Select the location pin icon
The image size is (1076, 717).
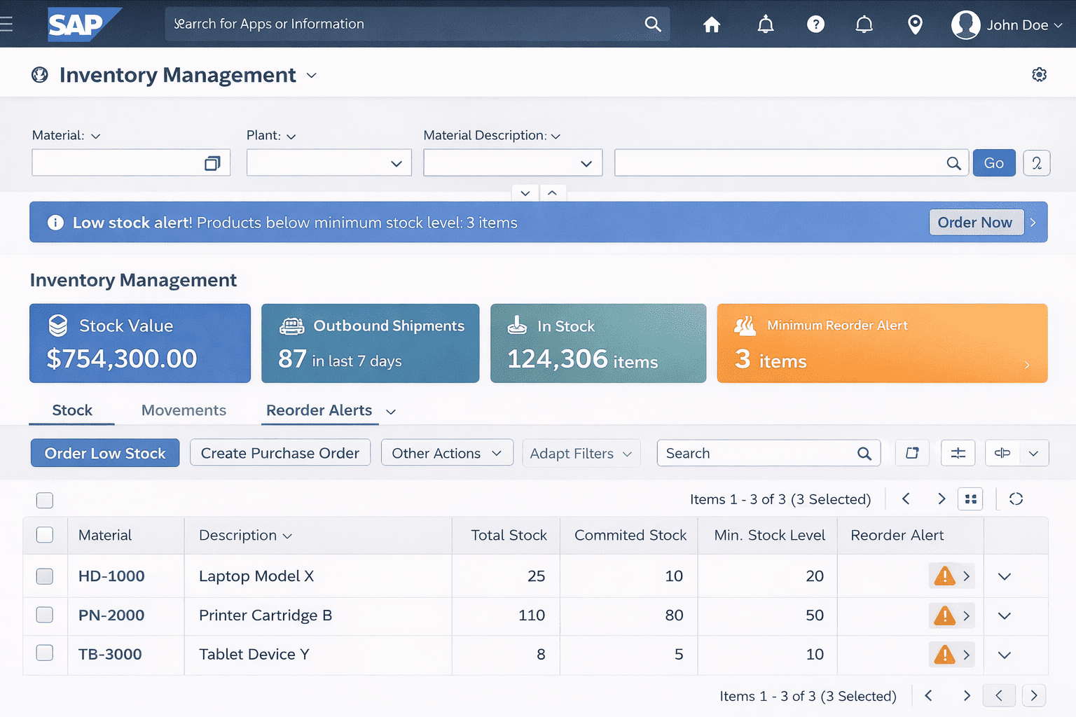click(915, 24)
